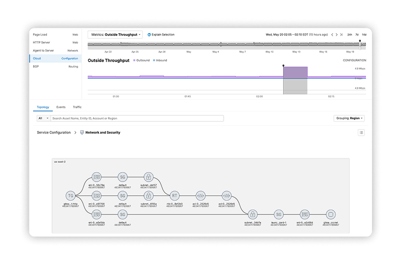
Task: Go to previous time interval arrow
Action: 332,34
